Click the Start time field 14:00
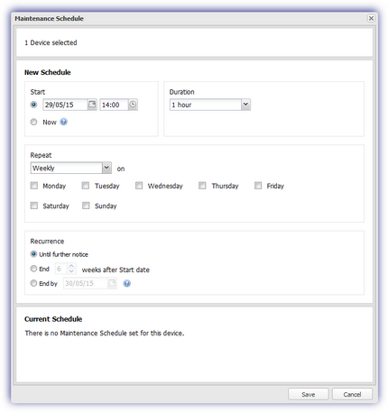 click(114, 105)
